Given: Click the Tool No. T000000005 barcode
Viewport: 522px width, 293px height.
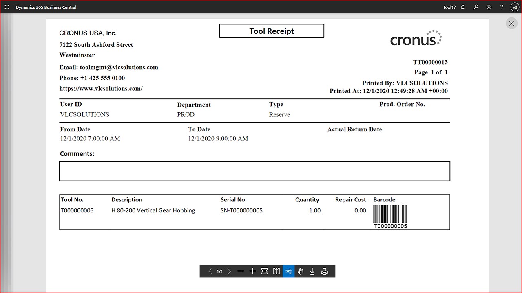Looking at the screenshot, I should click(390, 216).
